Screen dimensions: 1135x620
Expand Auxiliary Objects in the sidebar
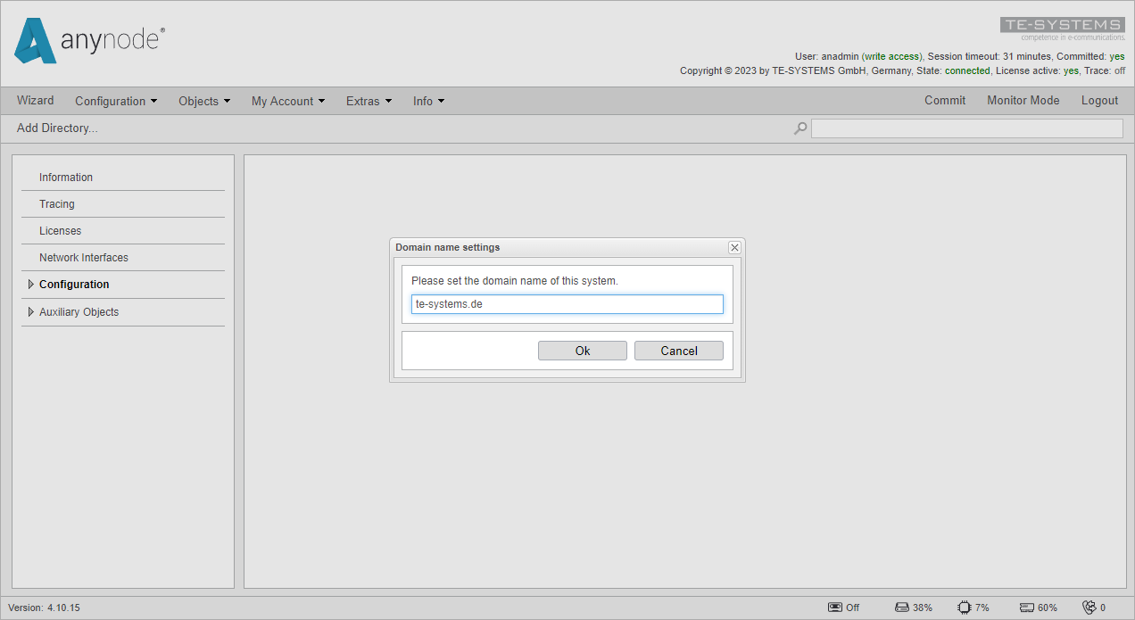click(30, 311)
